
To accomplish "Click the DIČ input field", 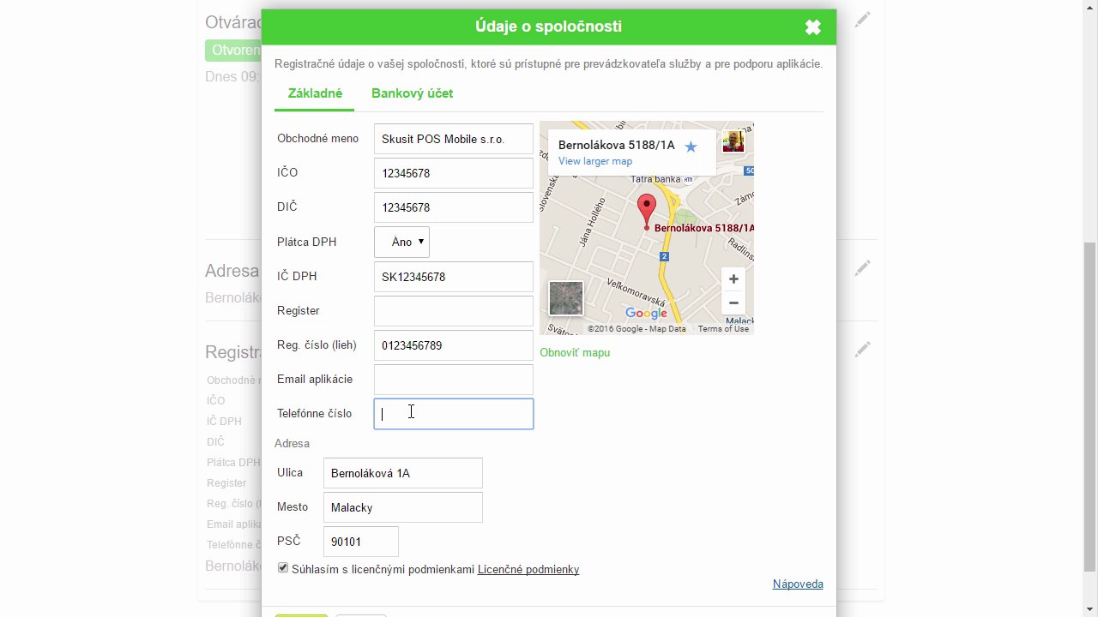I will coord(453,207).
